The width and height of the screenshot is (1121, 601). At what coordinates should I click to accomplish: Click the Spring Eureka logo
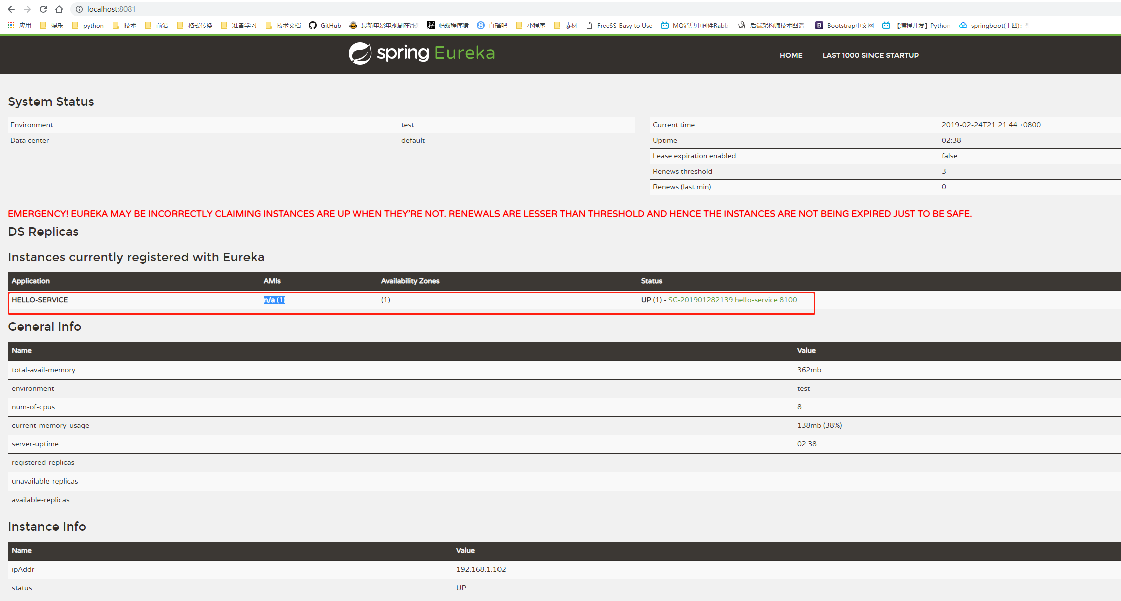422,53
